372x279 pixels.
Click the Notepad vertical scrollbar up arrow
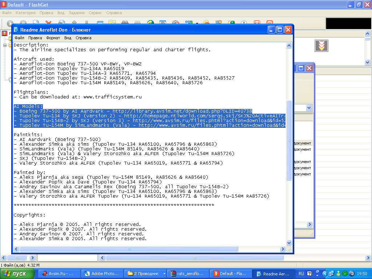pos(289,45)
